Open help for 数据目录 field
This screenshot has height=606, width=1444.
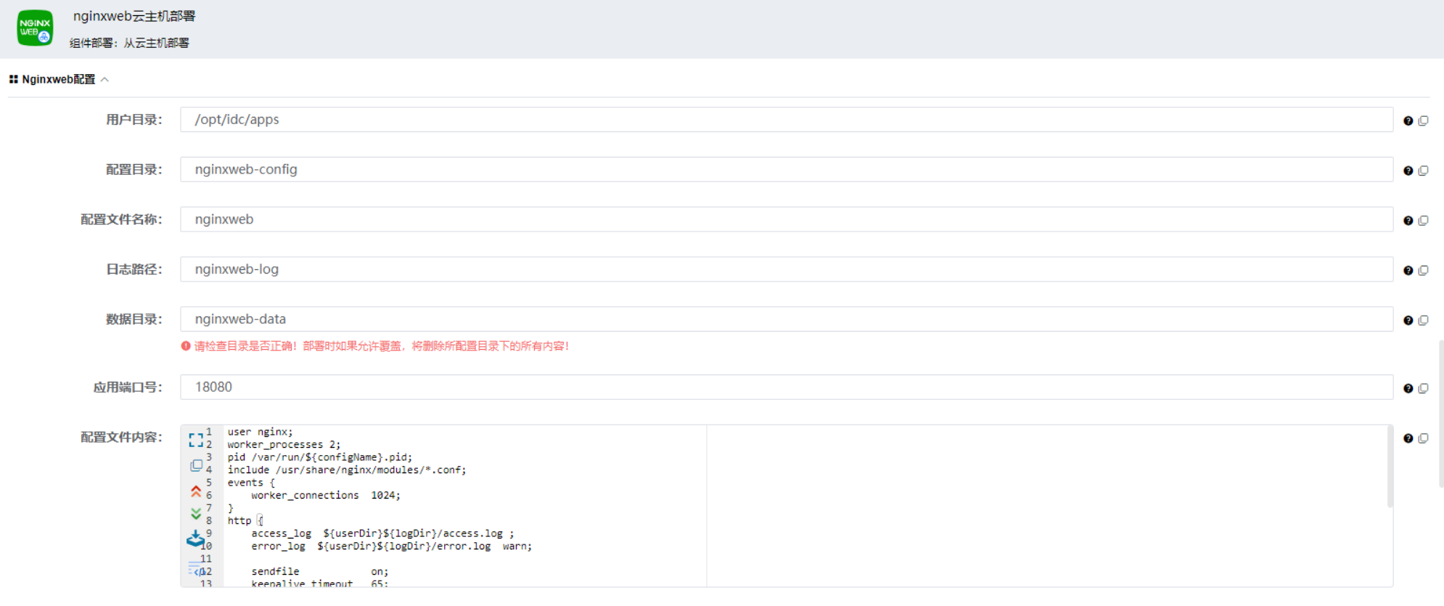coord(1408,320)
